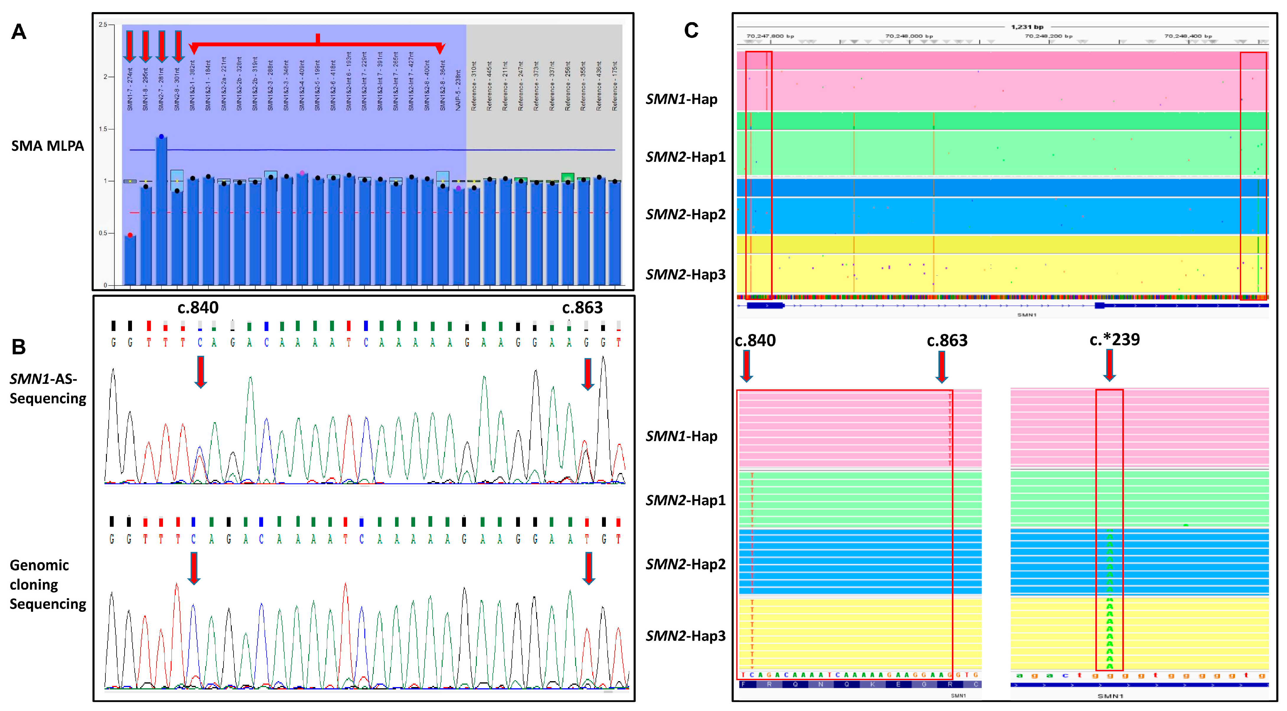The height and width of the screenshot is (711, 1287).
Task: Click the 1.5 tick on the MLPA y-axis
Action: 103,129
